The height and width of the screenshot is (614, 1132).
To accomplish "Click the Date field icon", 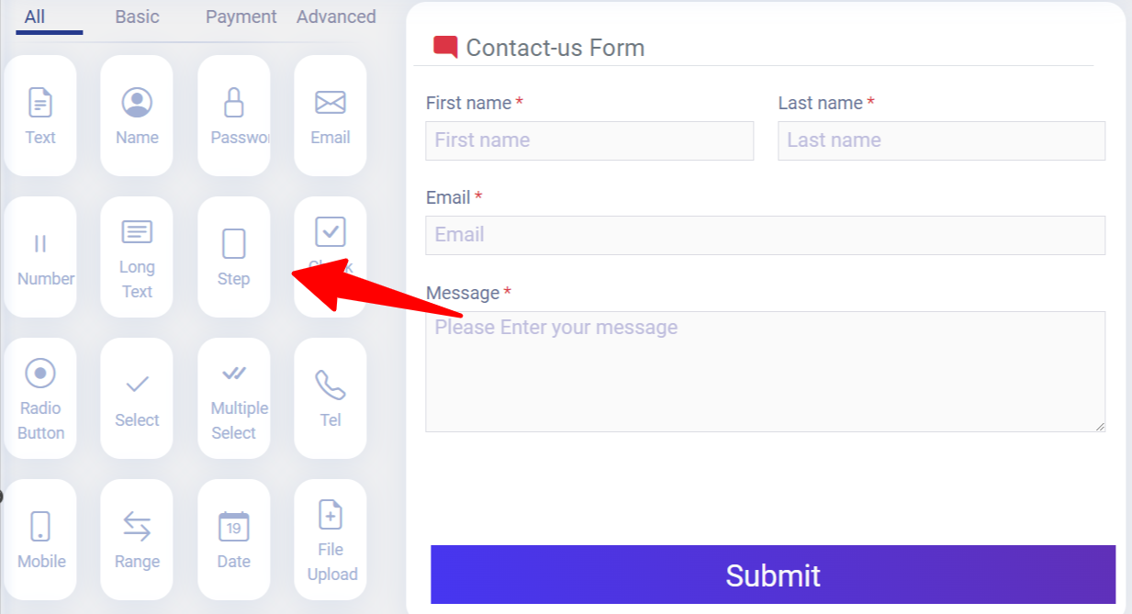I will tap(233, 539).
